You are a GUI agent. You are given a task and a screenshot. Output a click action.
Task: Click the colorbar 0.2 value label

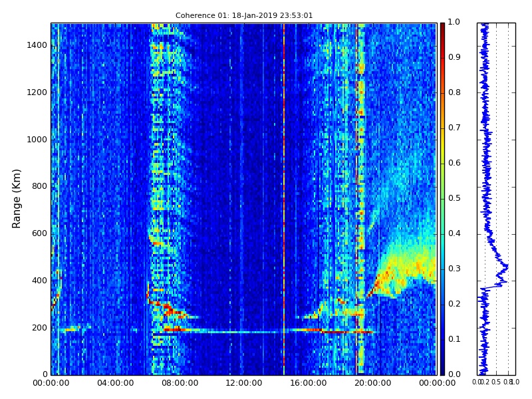point(454,304)
